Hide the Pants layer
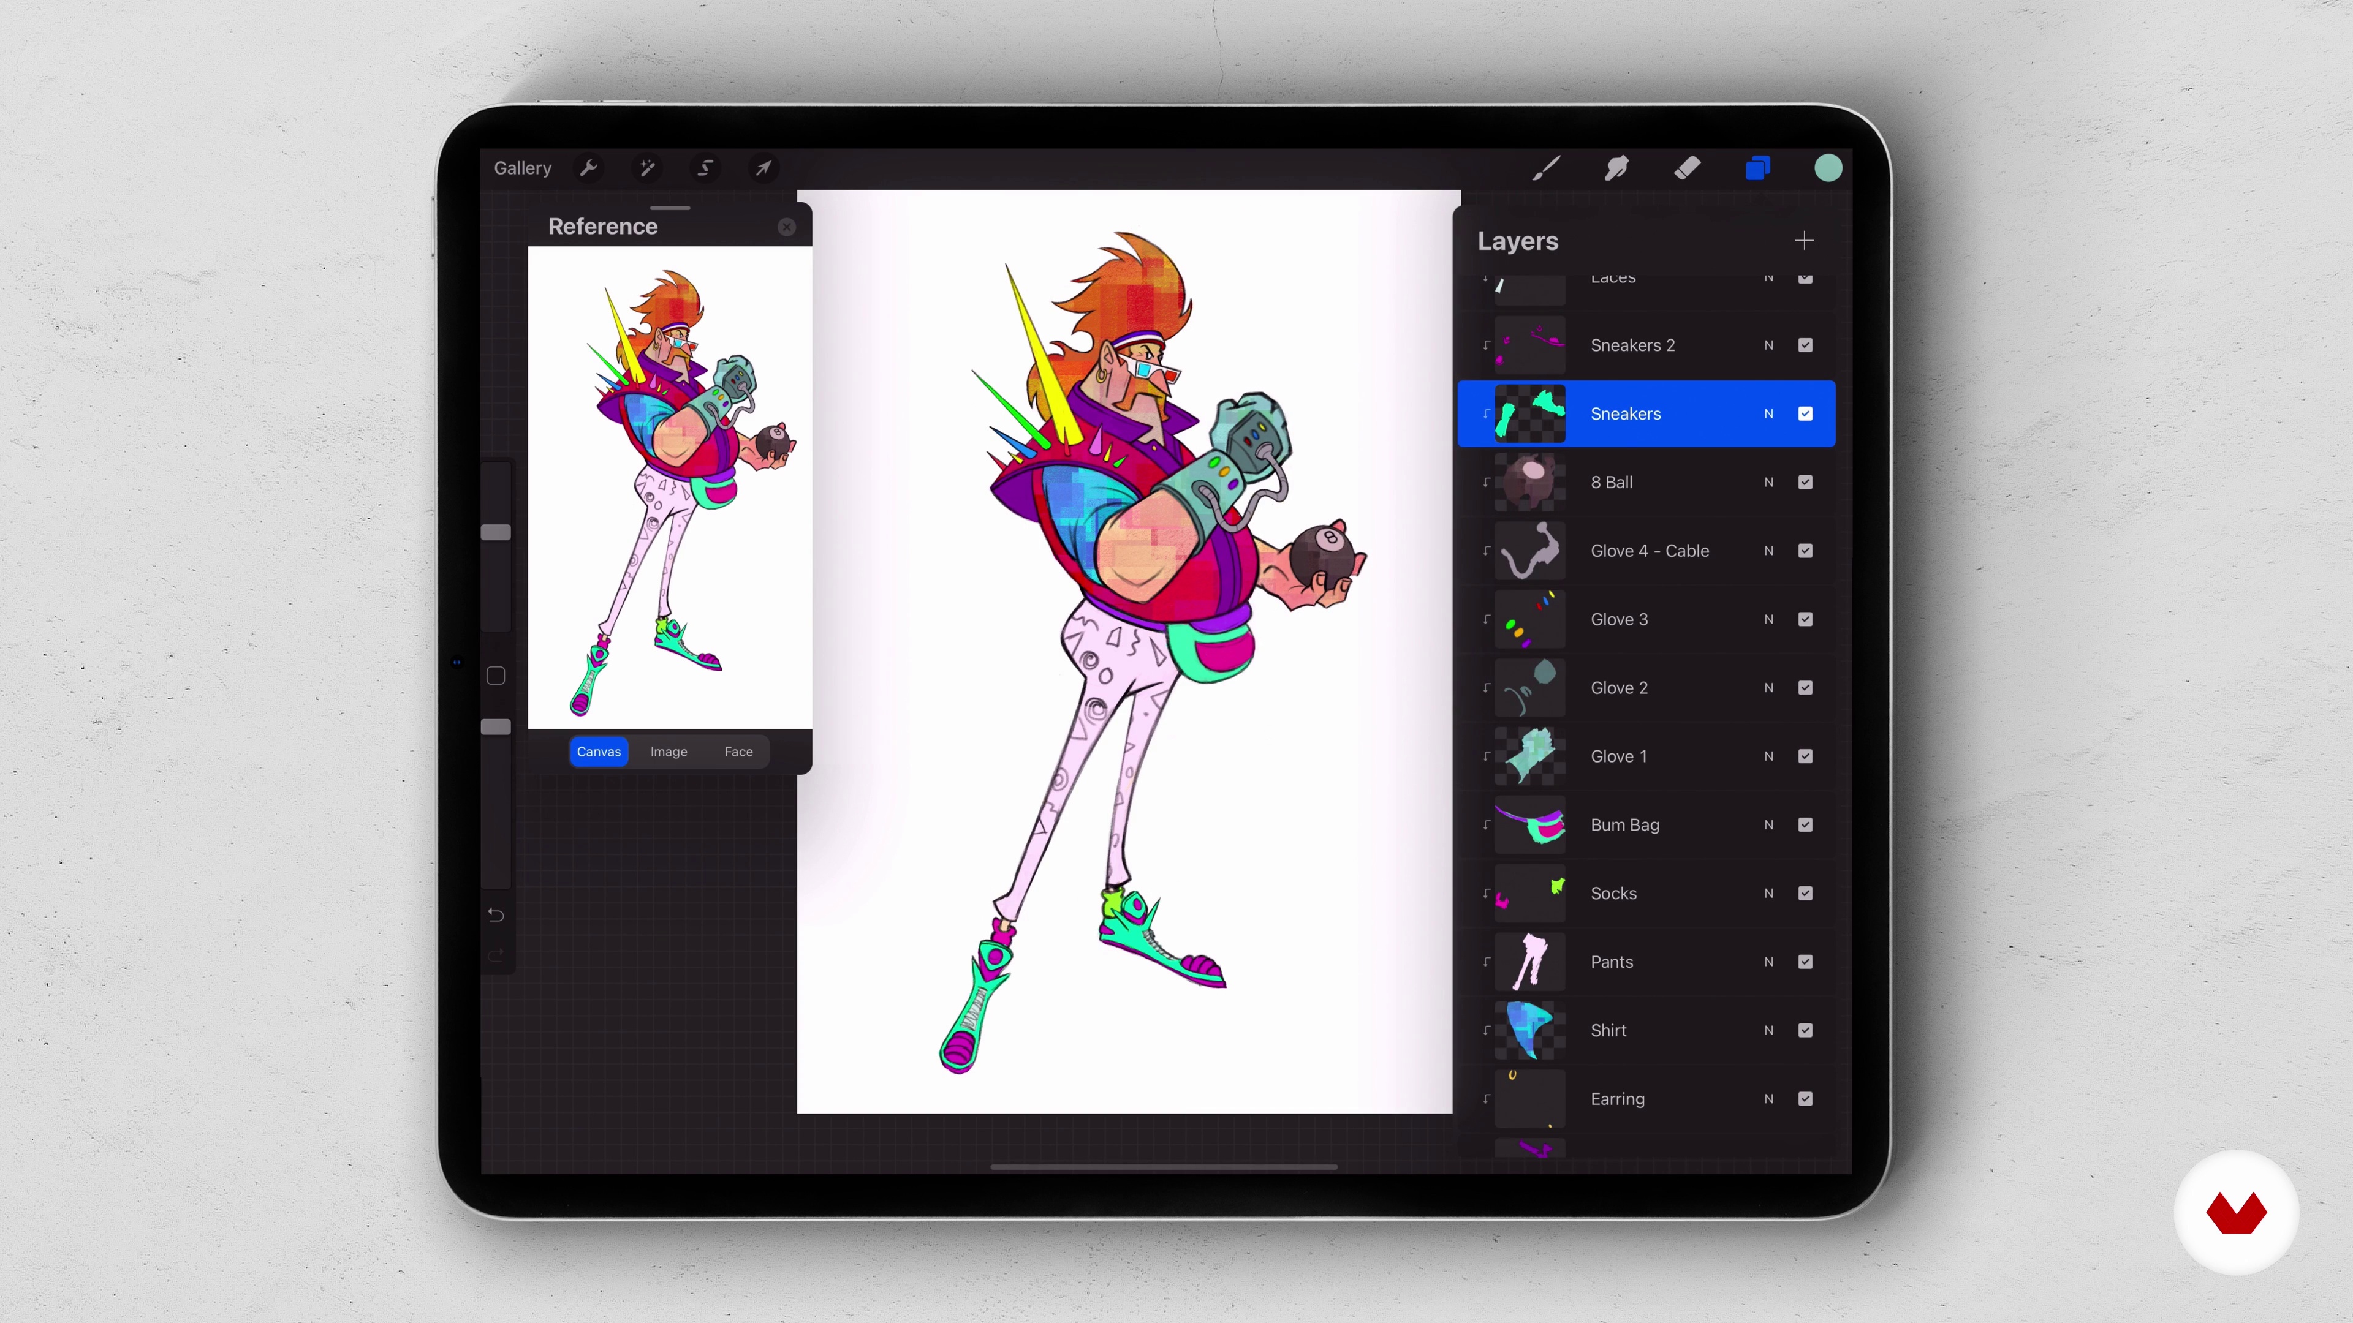Image resolution: width=2353 pixels, height=1323 pixels. (1805, 962)
